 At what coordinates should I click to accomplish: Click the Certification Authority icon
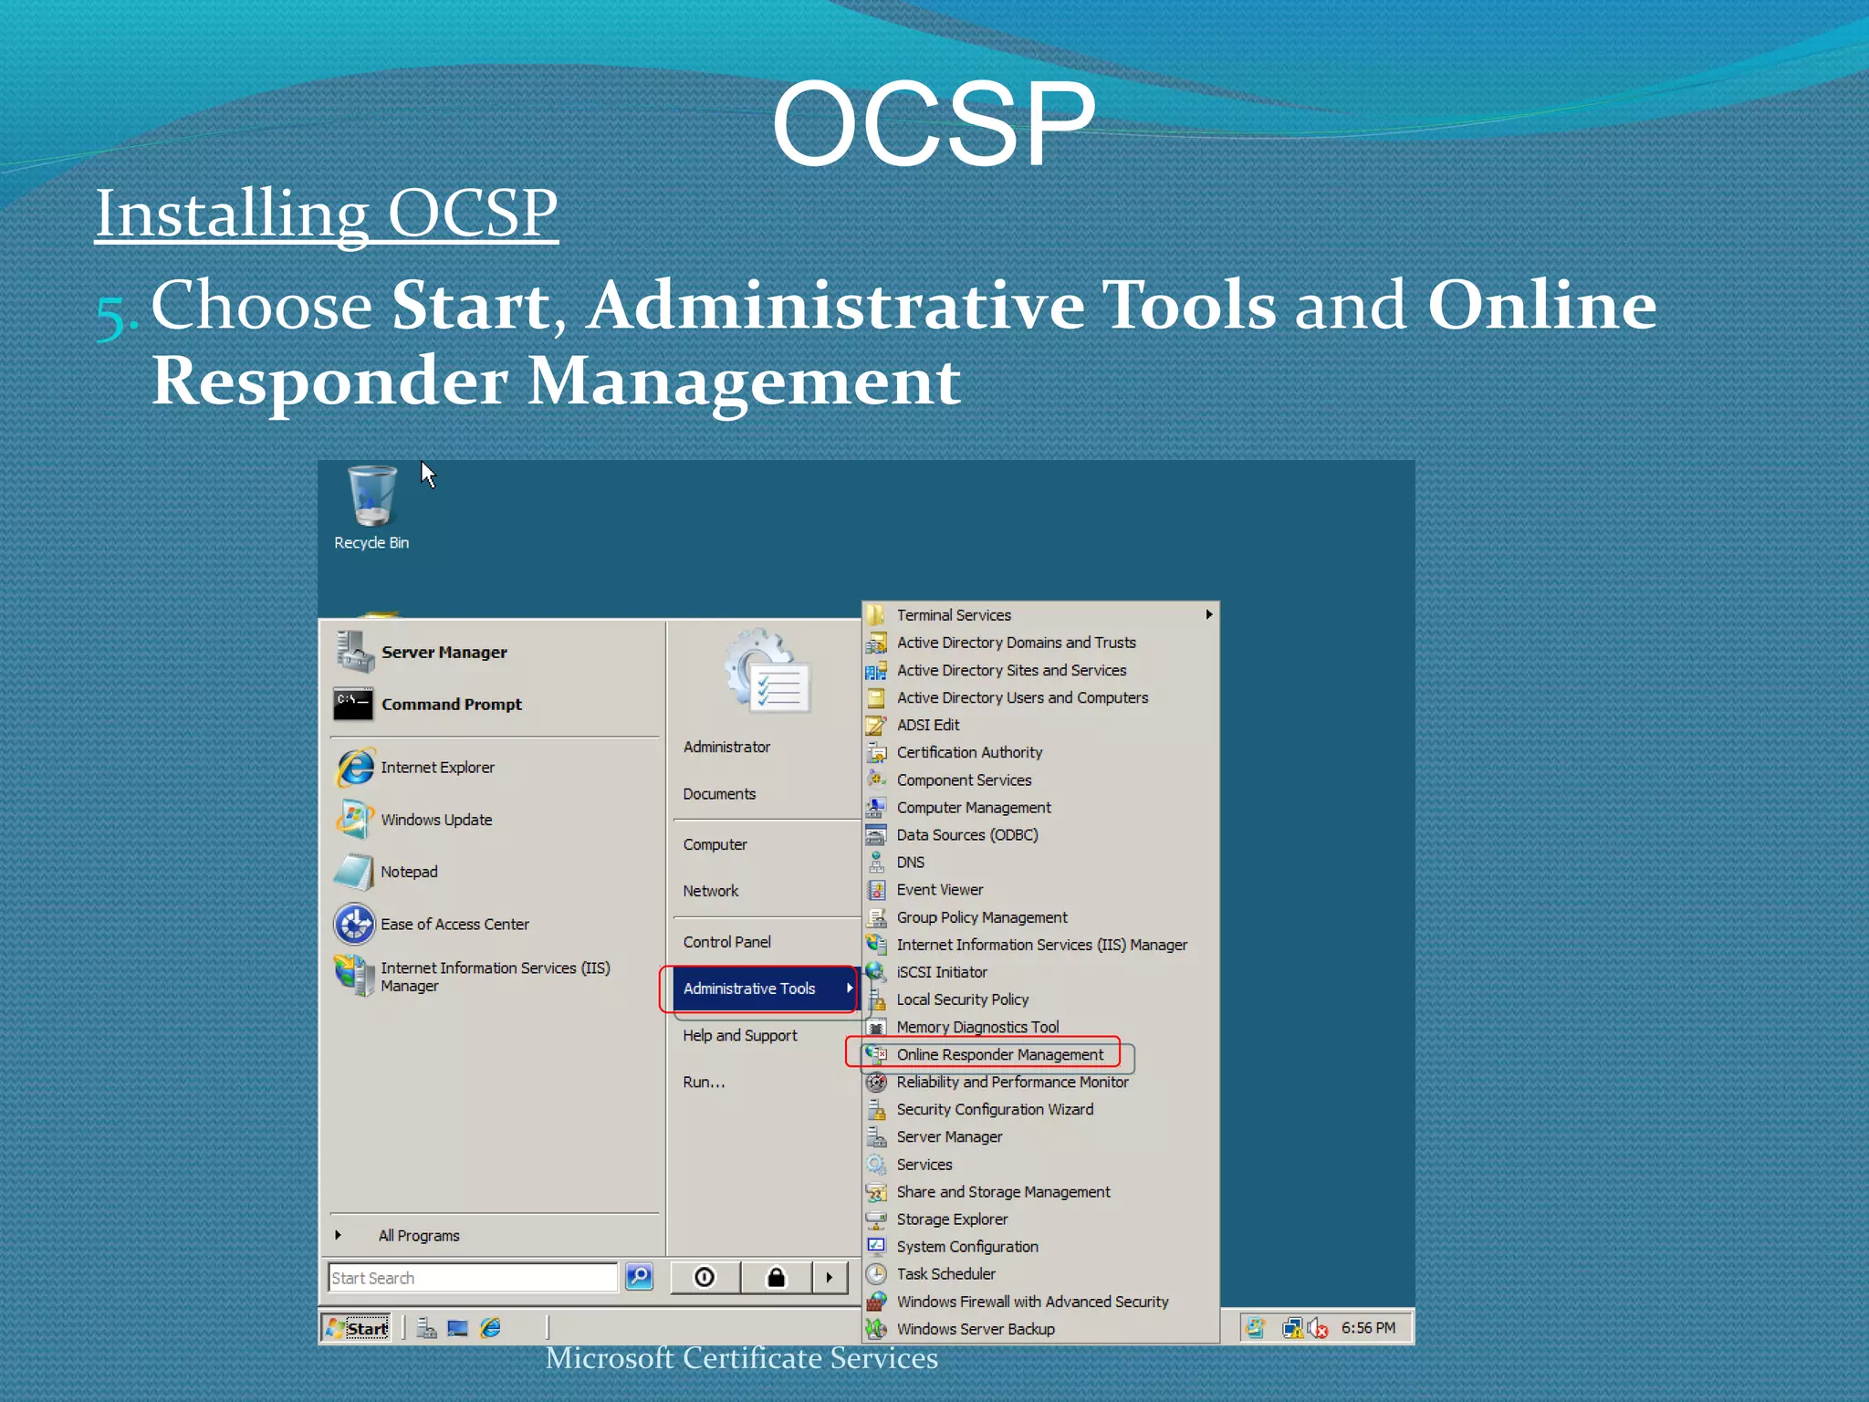pos(876,752)
